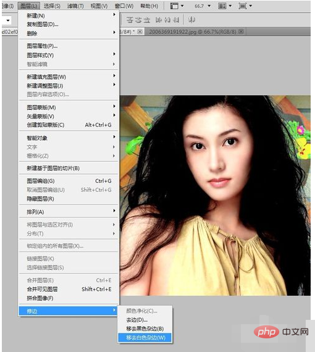Click distribute top edges icon

click(x=130, y=20)
